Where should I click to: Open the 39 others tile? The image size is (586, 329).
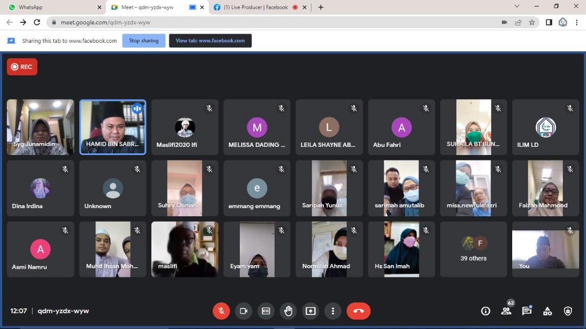click(x=474, y=249)
